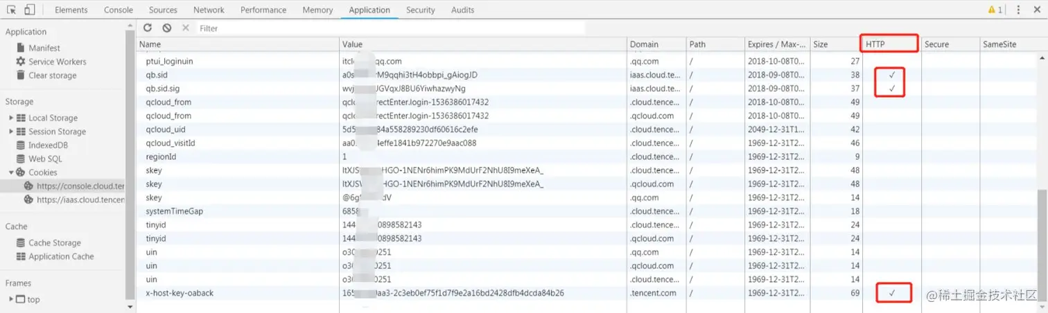Sort cookies by the Size column header
Viewport: 1048px width, 313px height.
(836, 44)
